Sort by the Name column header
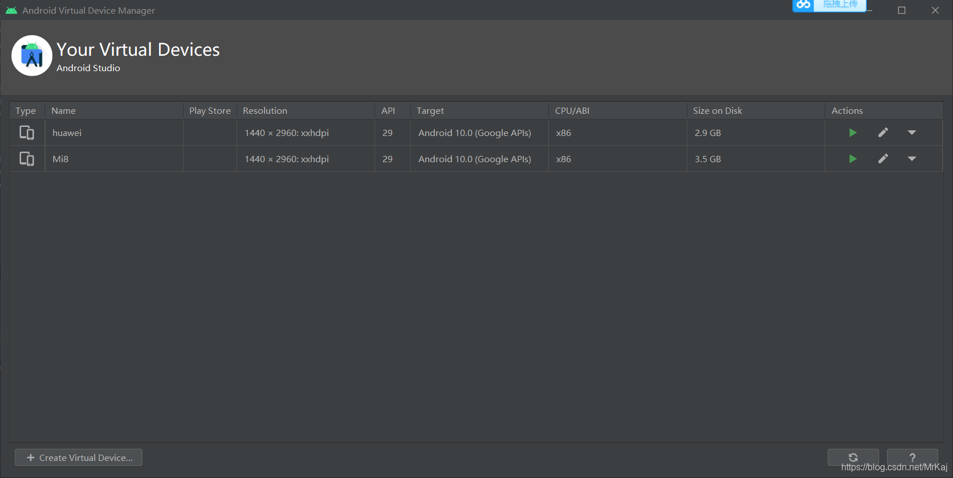This screenshot has height=478, width=953. [x=114, y=110]
